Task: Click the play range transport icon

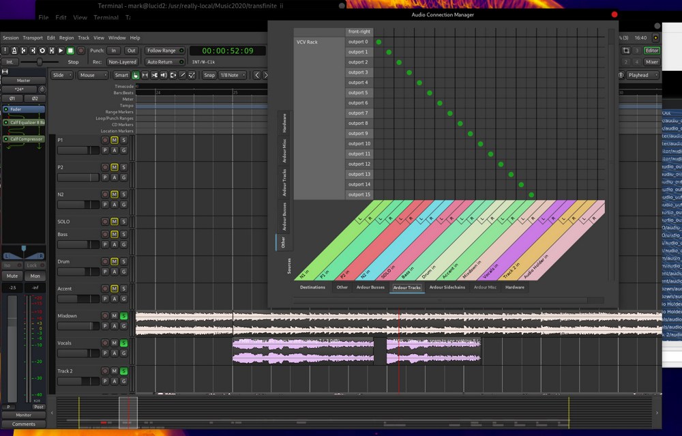Action: pyautogui.click(x=51, y=50)
